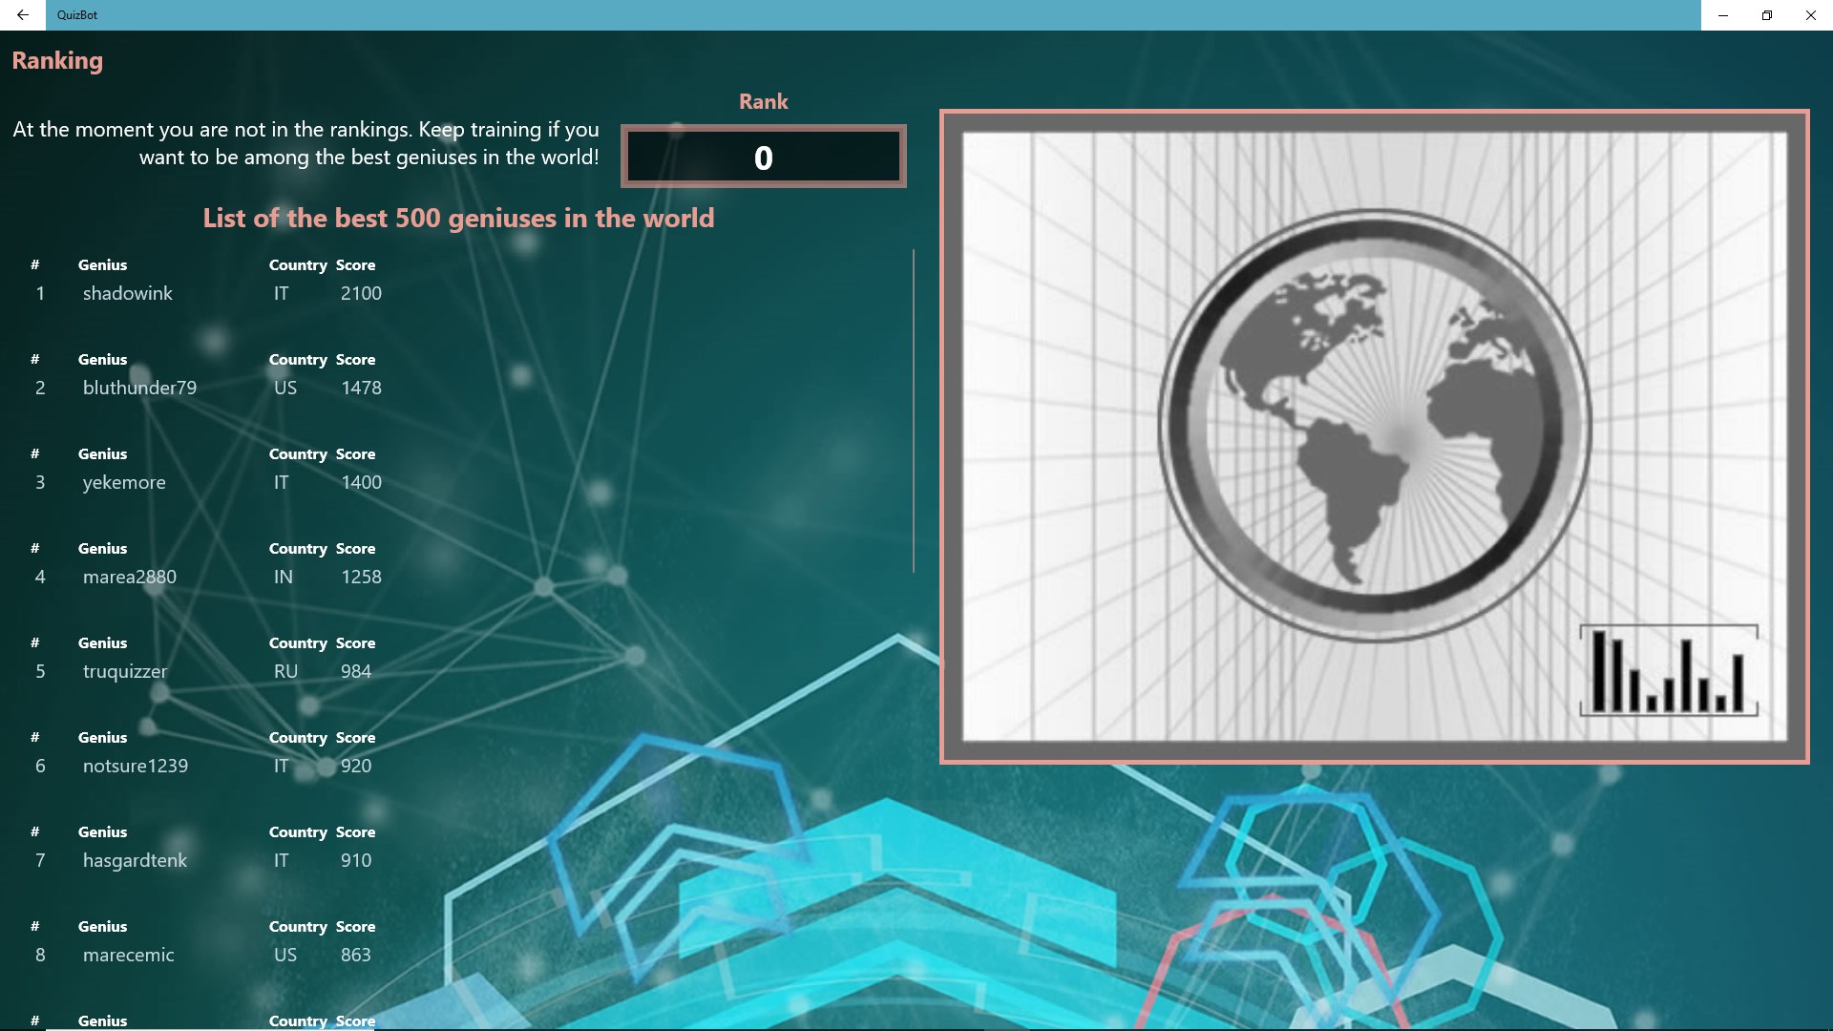The image size is (1833, 1031).
Task: Select ranking row for yekemore
Action: pyautogui.click(x=124, y=482)
